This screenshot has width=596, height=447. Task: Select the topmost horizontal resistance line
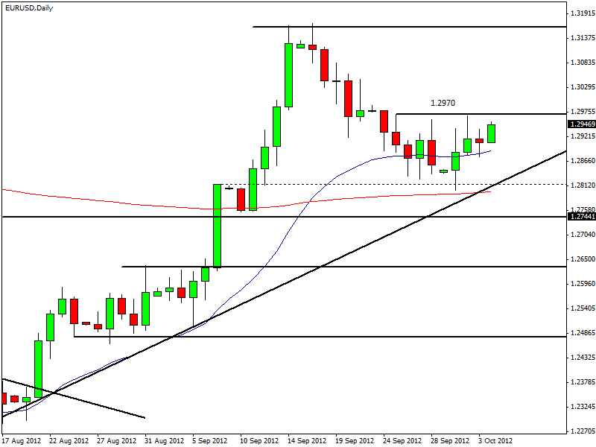click(x=410, y=27)
